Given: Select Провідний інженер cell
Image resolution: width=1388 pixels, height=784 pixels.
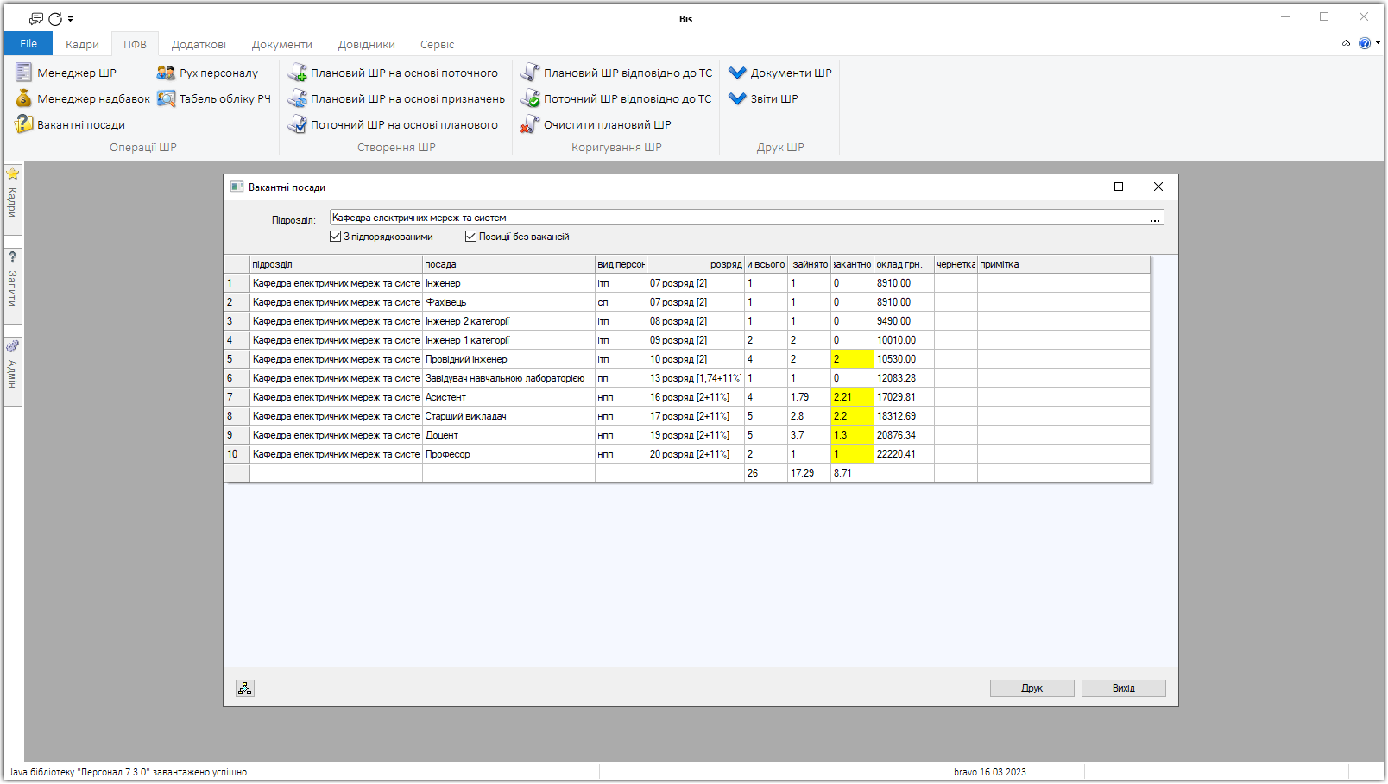Looking at the screenshot, I should click(x=508, y=359).
